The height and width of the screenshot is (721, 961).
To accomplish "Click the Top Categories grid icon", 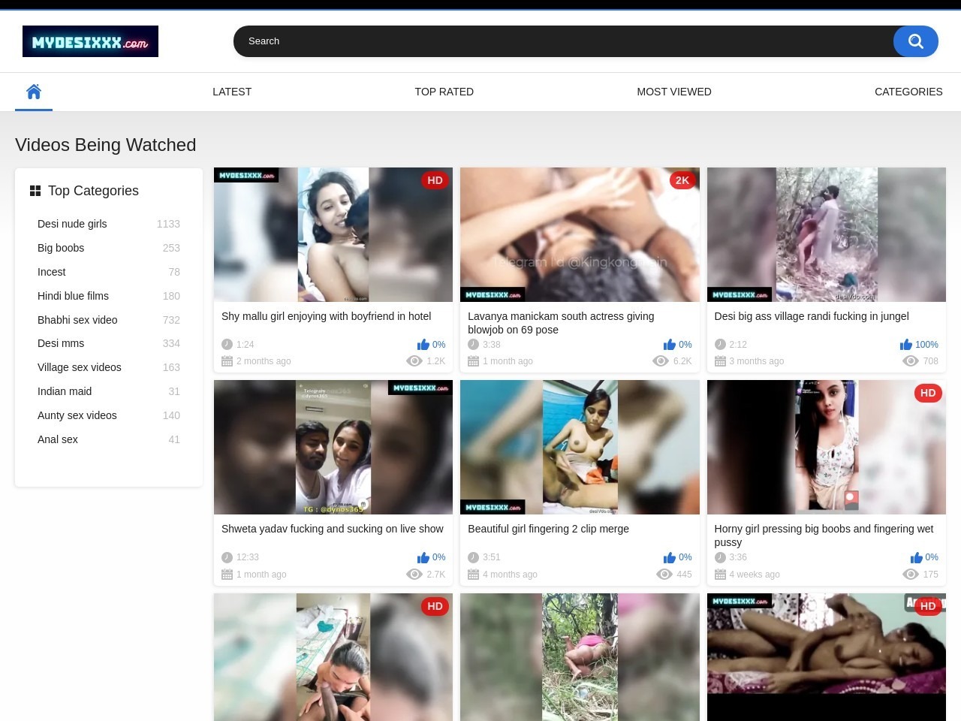I will point(35,191).
